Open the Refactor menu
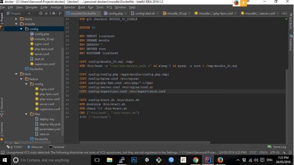 [x=69, y=7]
